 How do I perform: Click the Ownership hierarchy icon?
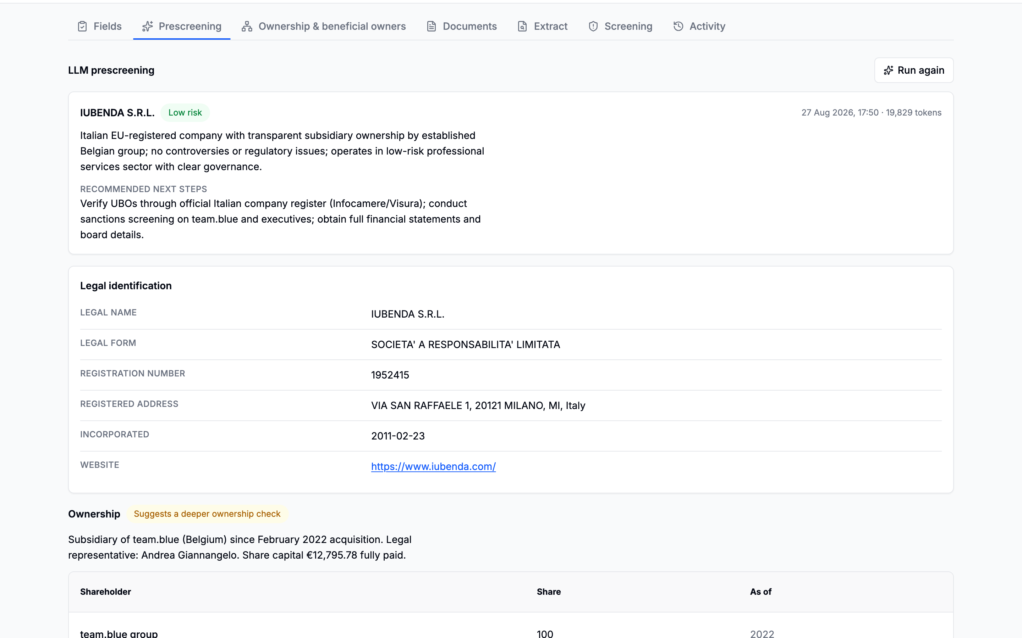[x=247, y=26]
